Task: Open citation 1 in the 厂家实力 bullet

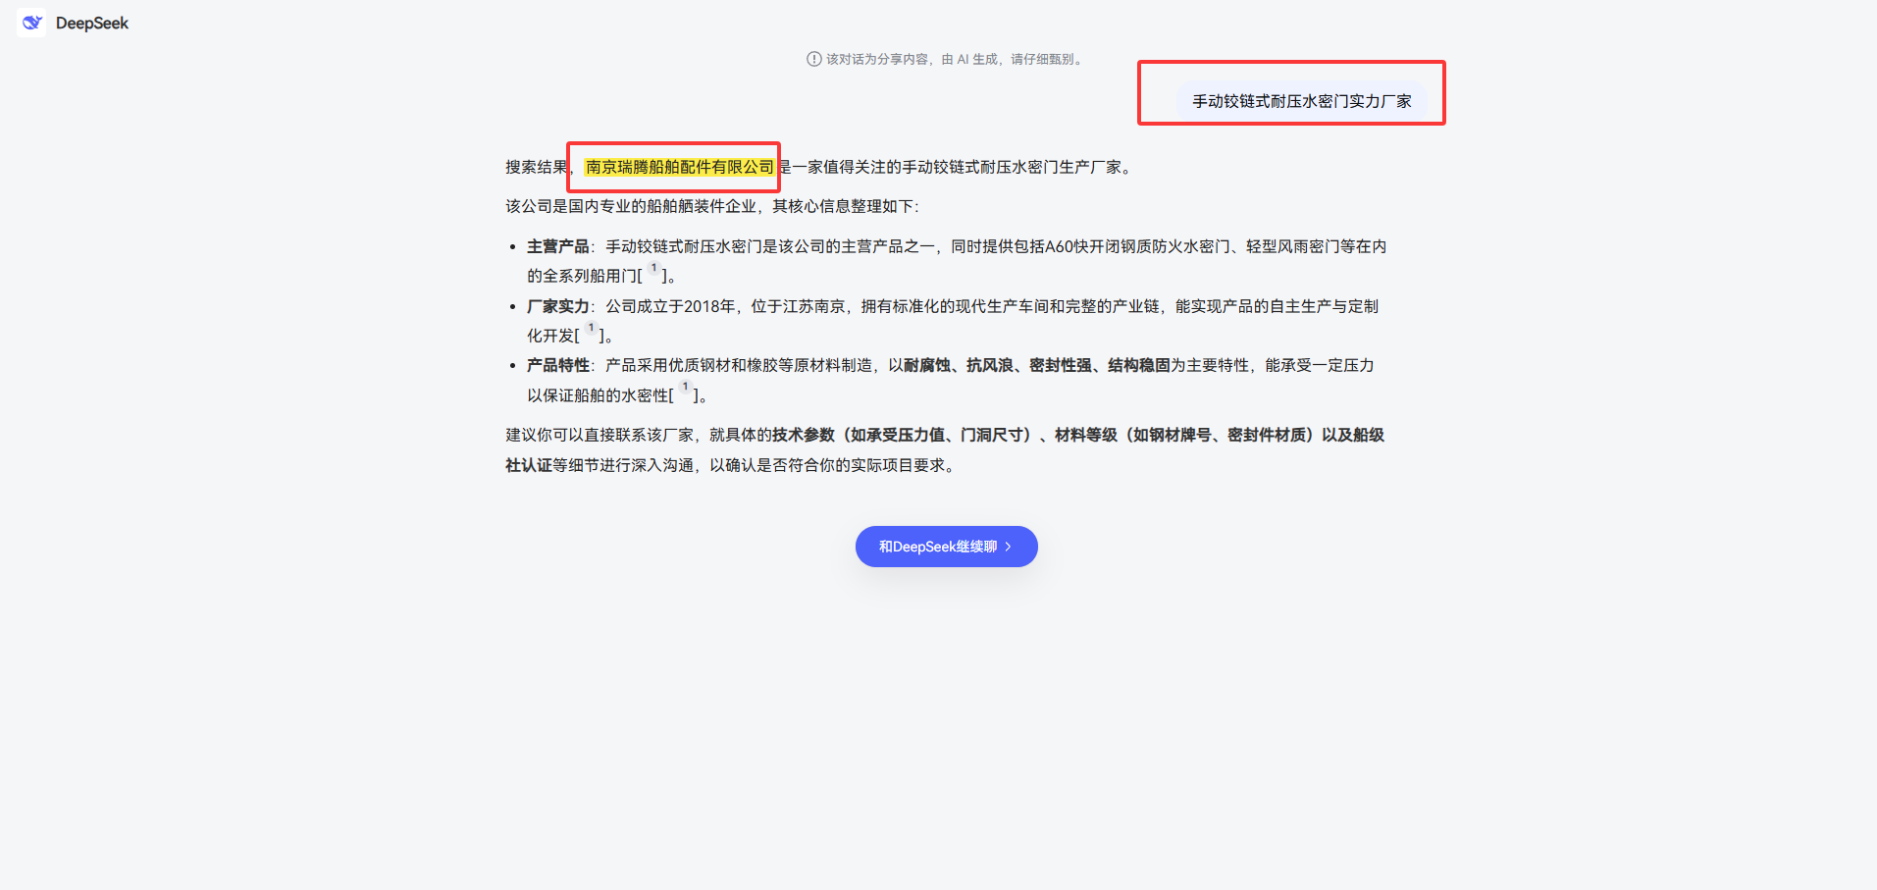Action: coord(591,329)
